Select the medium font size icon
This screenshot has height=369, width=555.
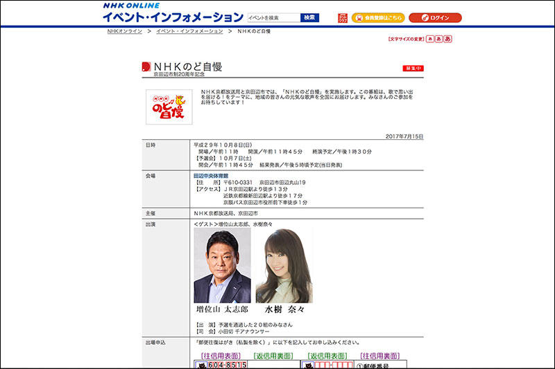[438, 39]
